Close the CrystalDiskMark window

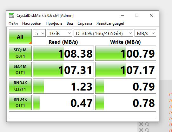point(151,15)
